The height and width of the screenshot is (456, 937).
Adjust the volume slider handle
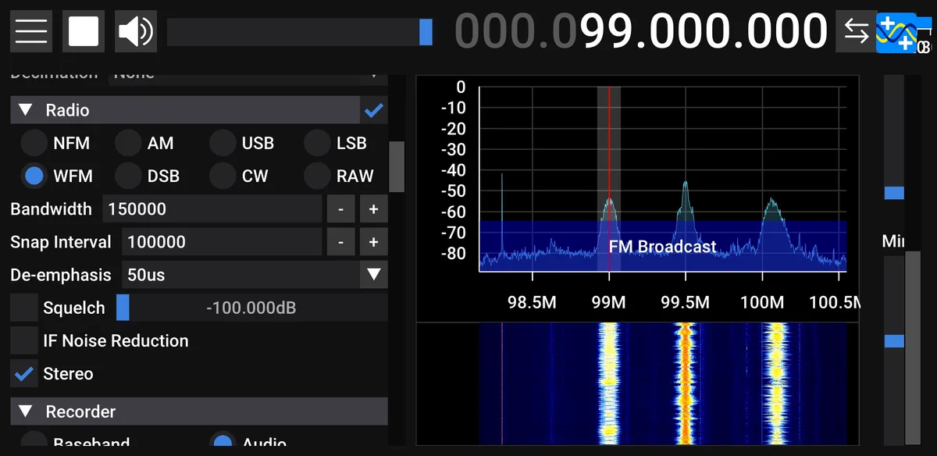(x=426, y=31)
